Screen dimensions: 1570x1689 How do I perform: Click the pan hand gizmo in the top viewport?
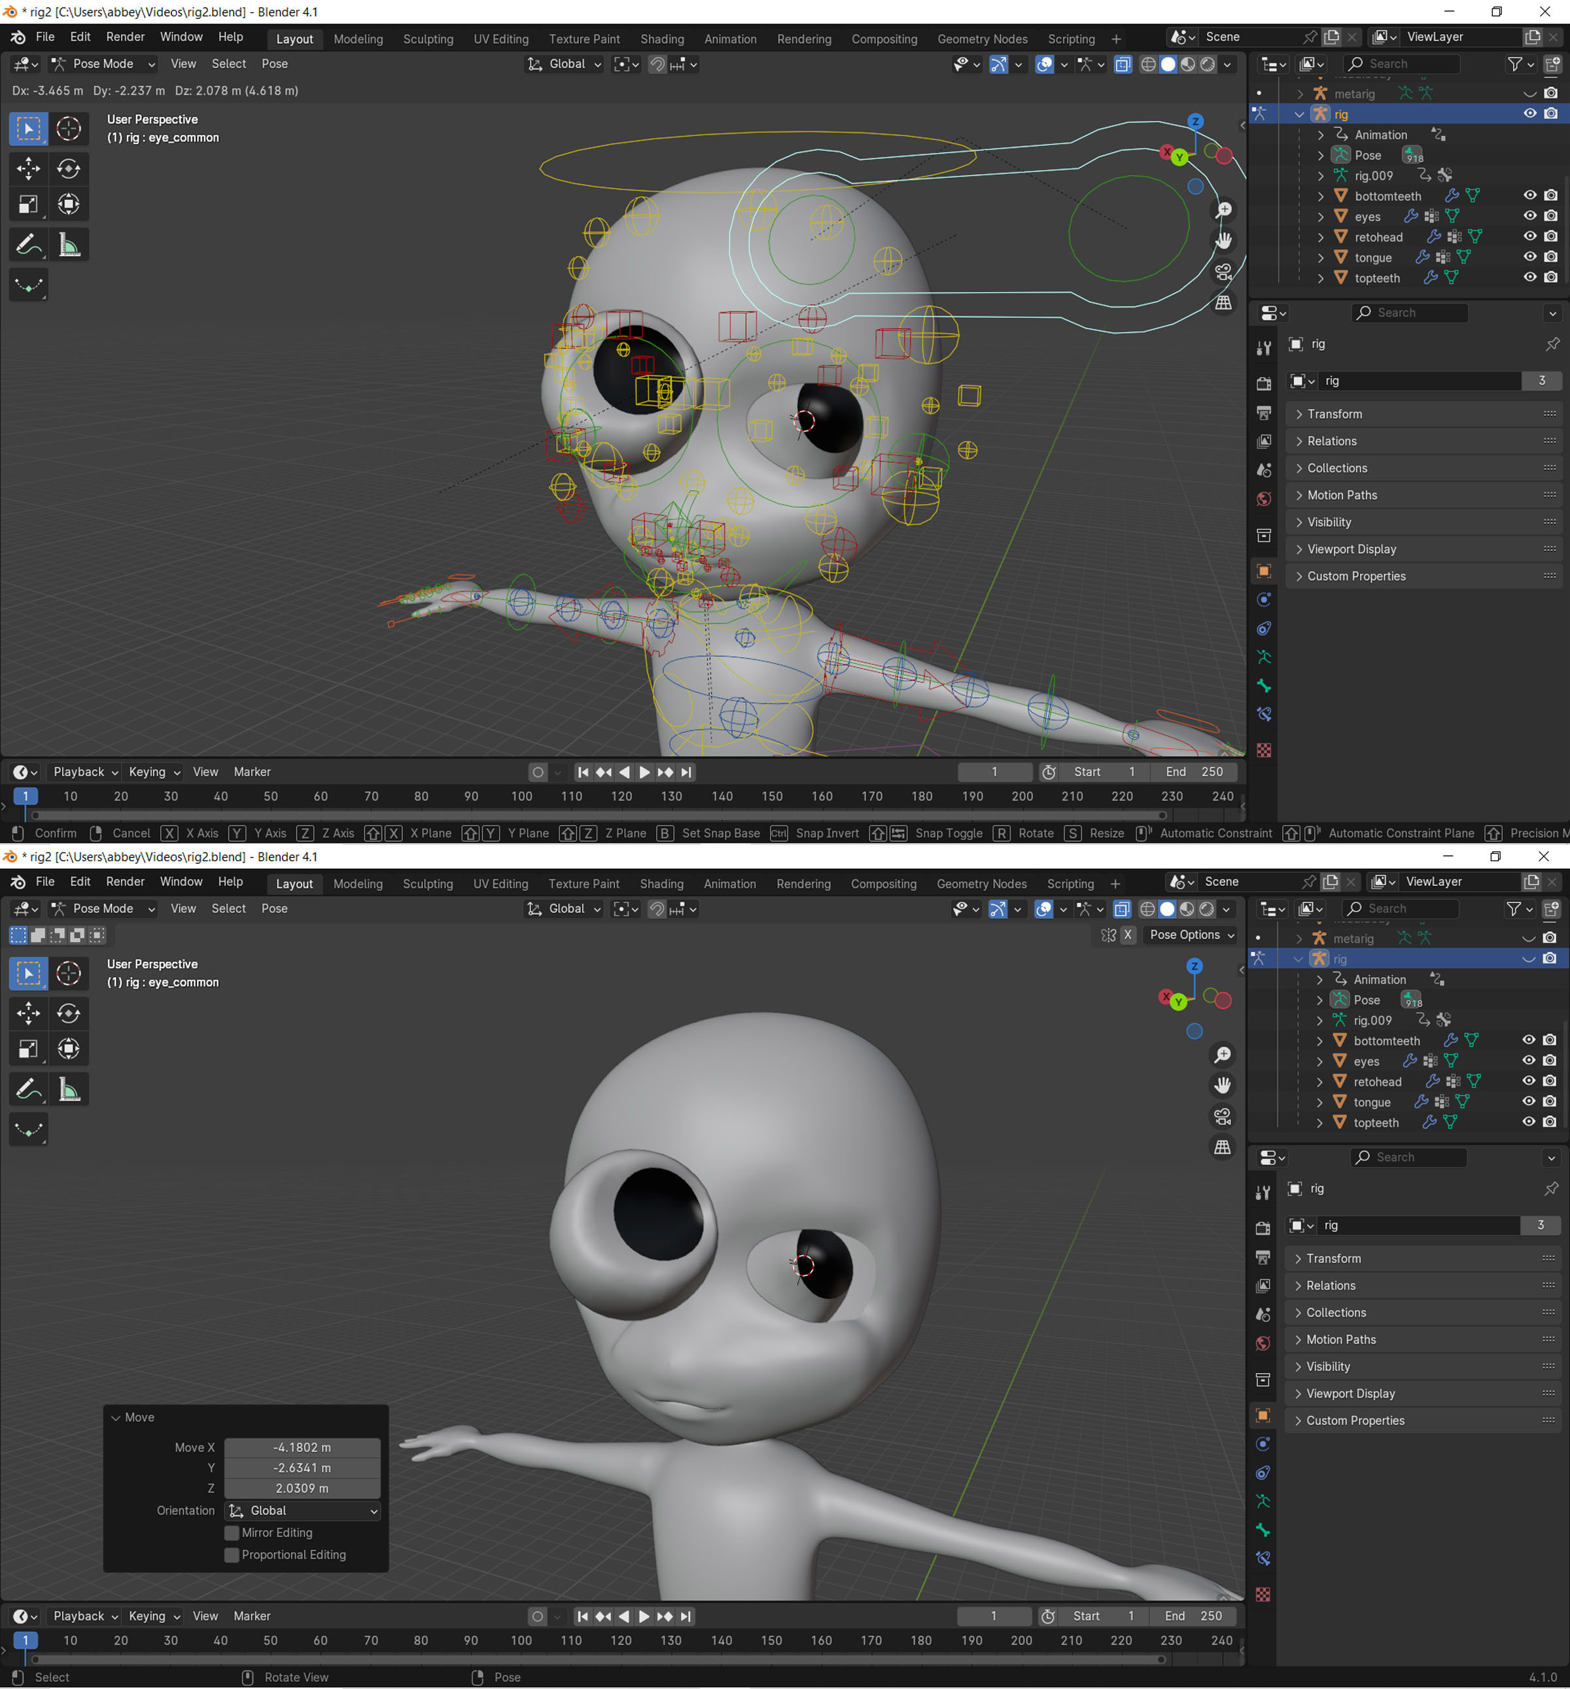(x=1223, y=240)
